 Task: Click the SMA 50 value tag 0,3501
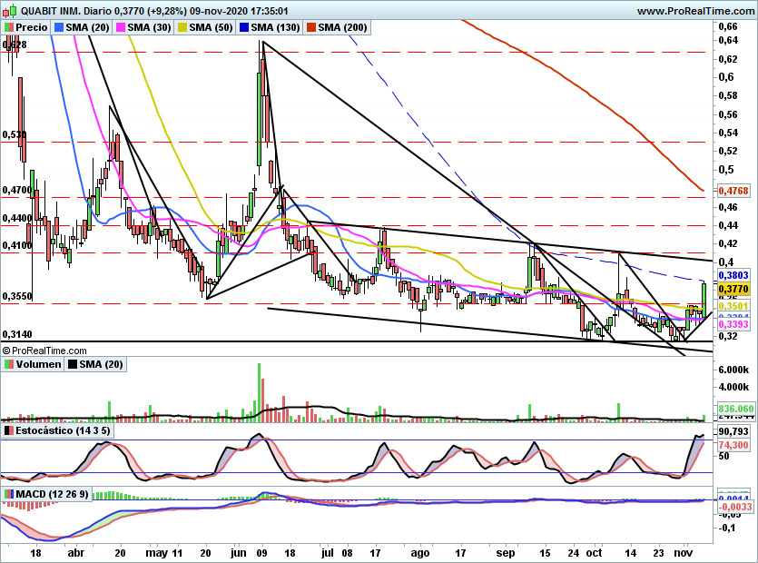(733, 306)
